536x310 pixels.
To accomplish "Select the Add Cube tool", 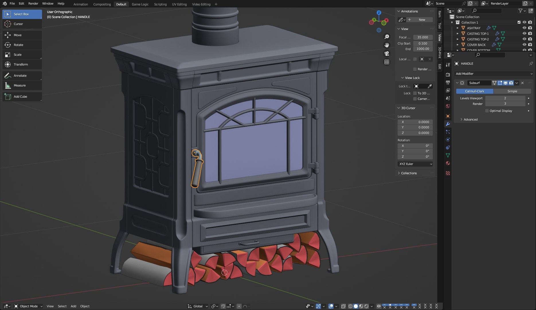I will [x=22, y=96].
